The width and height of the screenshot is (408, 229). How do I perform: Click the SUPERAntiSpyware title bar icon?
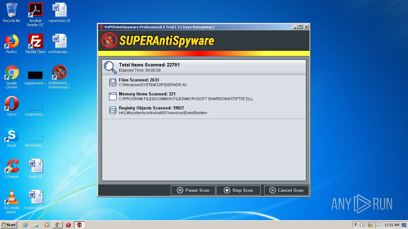pyautogui.click(x=101, y=27)
